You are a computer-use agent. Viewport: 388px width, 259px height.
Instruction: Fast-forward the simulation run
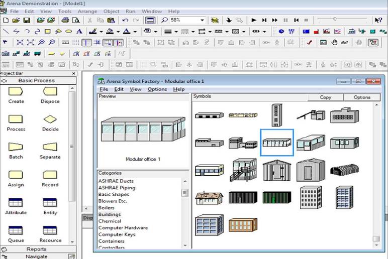tap(275, 20)
